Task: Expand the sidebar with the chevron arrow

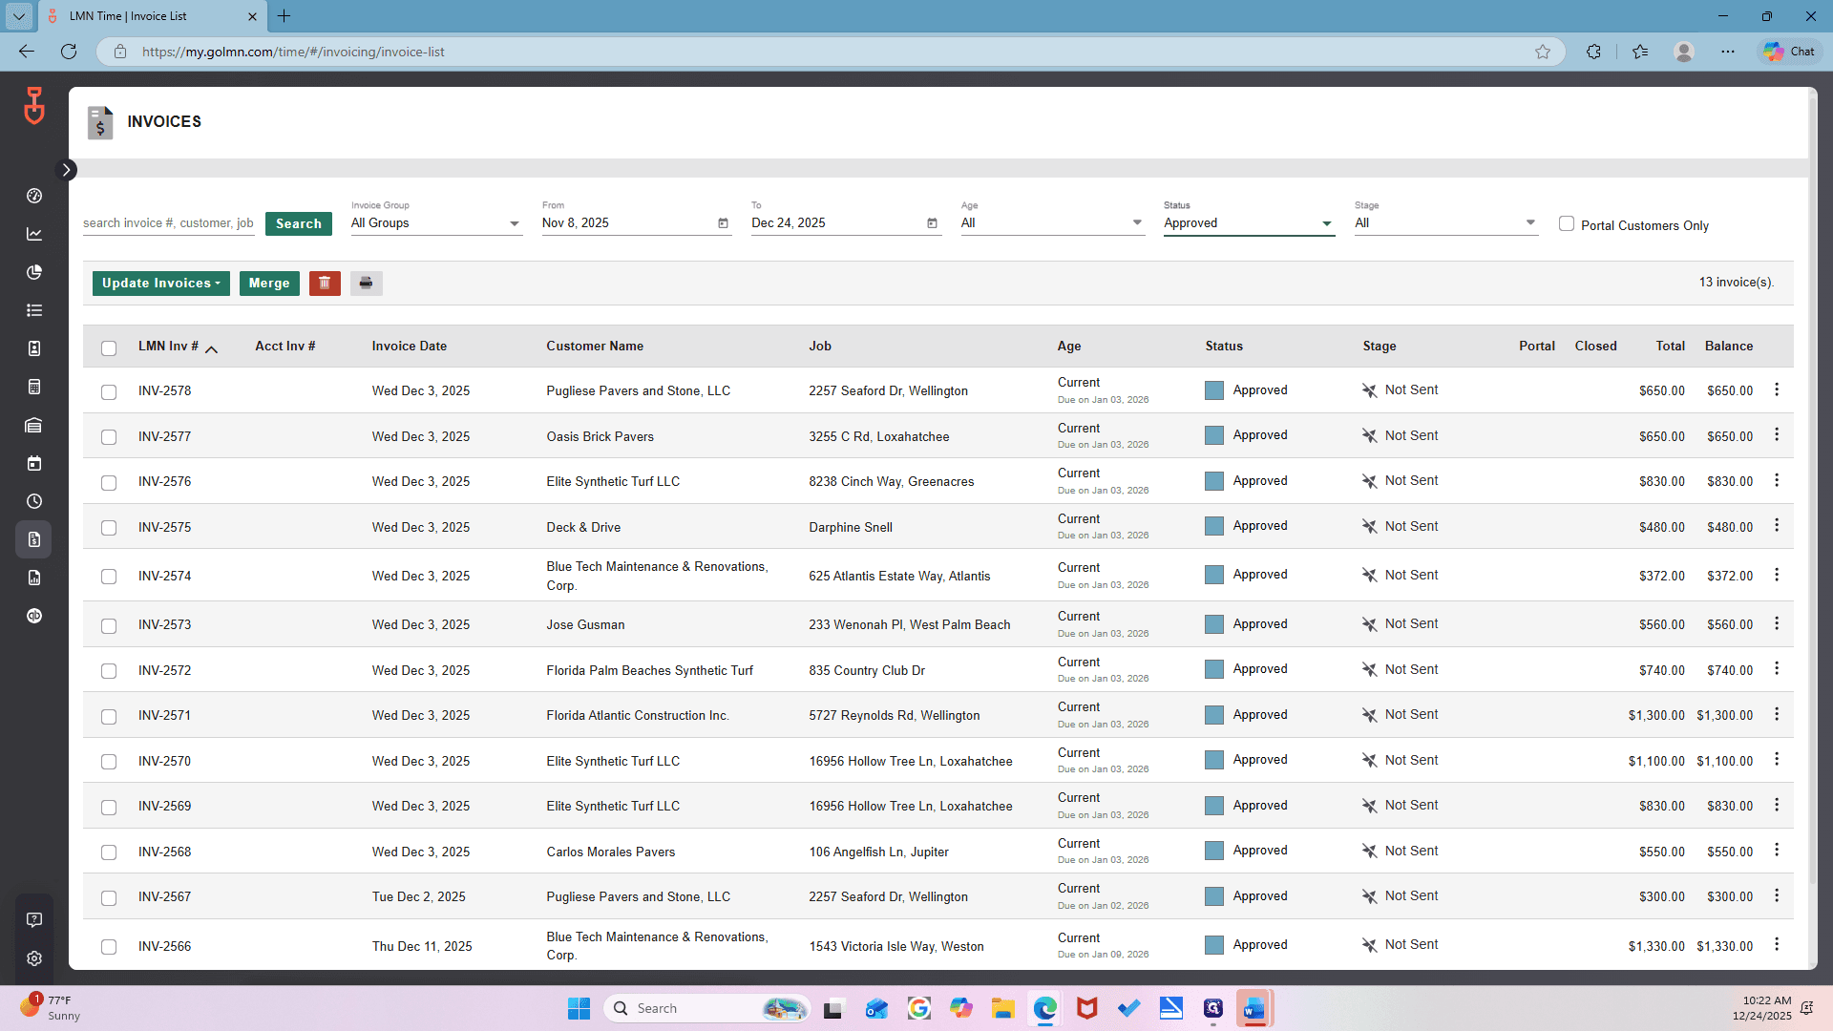Action: click(67, 170)
